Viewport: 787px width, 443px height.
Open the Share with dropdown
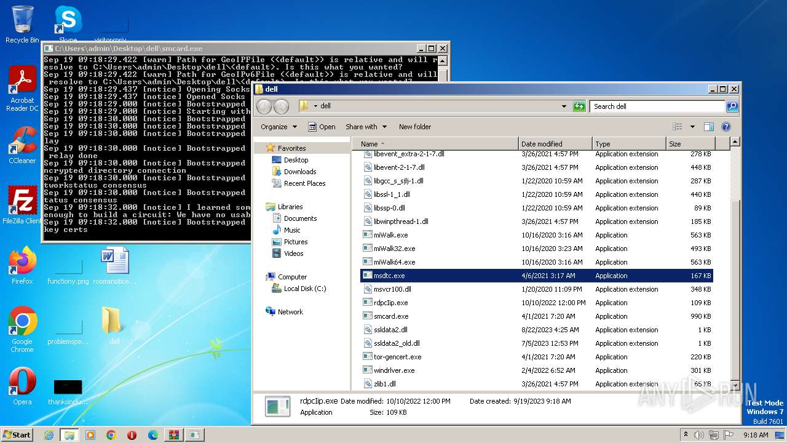pos(366,127)
